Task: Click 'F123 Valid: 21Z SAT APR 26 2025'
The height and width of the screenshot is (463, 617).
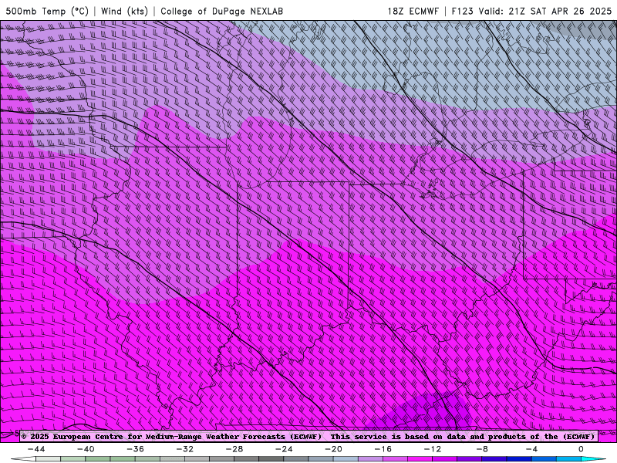Action: [x=531, y=11]
